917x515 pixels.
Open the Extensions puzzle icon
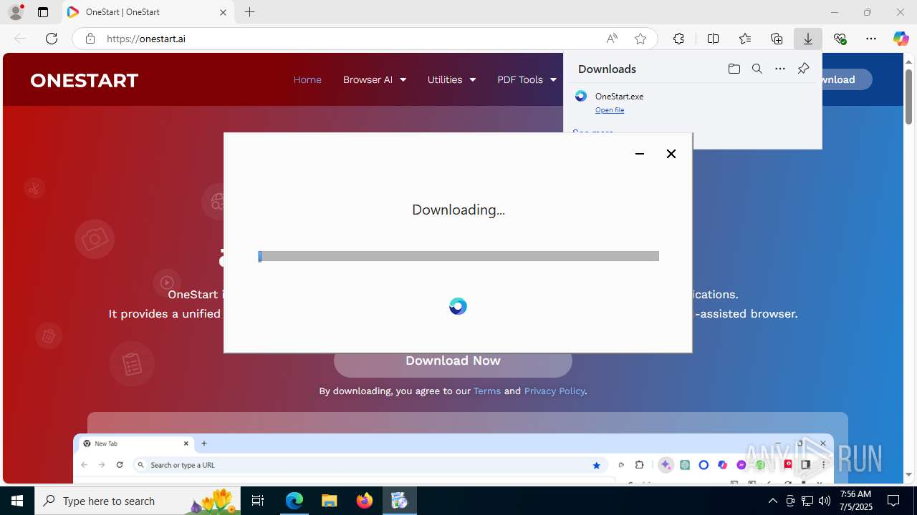tap(678, 39)
